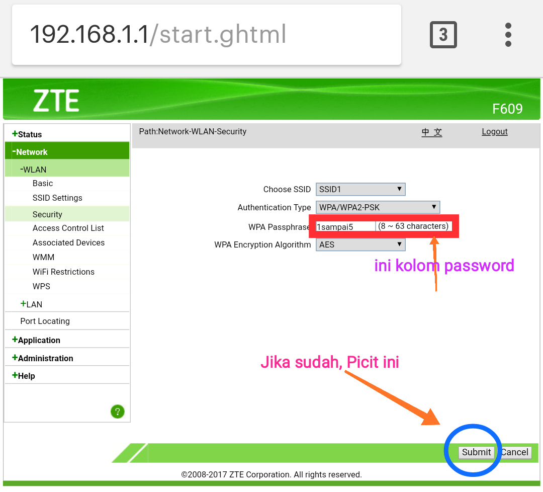The image size is (543, 492).
Task: Click the Authentication Type label
Action: click(274, 207)
